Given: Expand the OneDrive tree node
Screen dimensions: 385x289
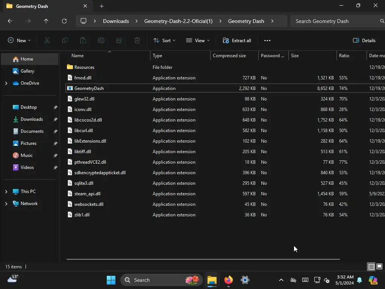Looking at the screenshot, I should click(6, 83).
